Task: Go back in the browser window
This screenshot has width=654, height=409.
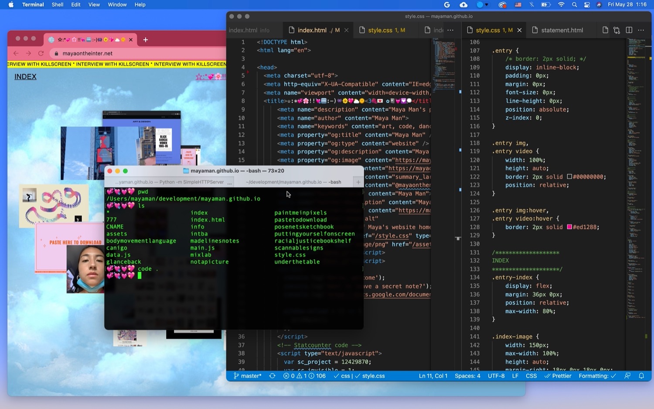Action: [x=16, y=53]
